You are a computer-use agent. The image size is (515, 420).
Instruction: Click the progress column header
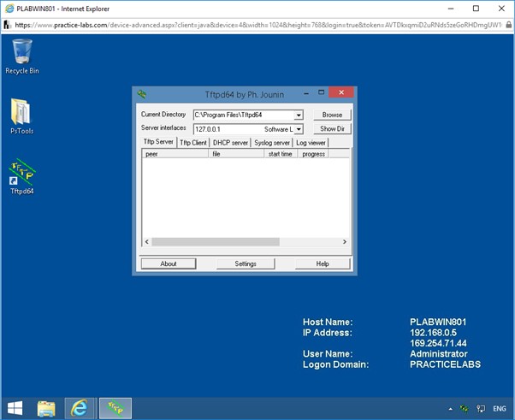click(313, 154)
